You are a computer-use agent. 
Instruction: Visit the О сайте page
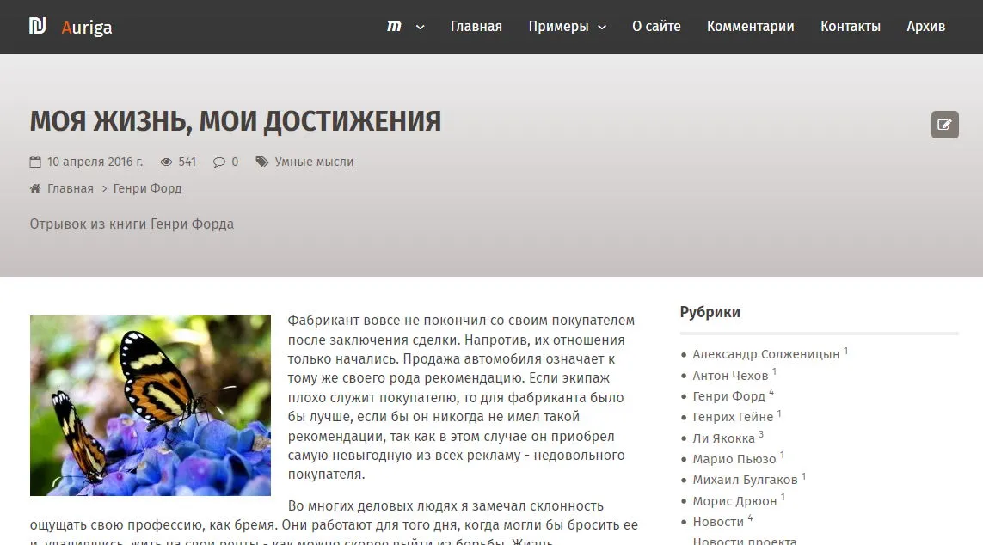[x=656, y=27]
